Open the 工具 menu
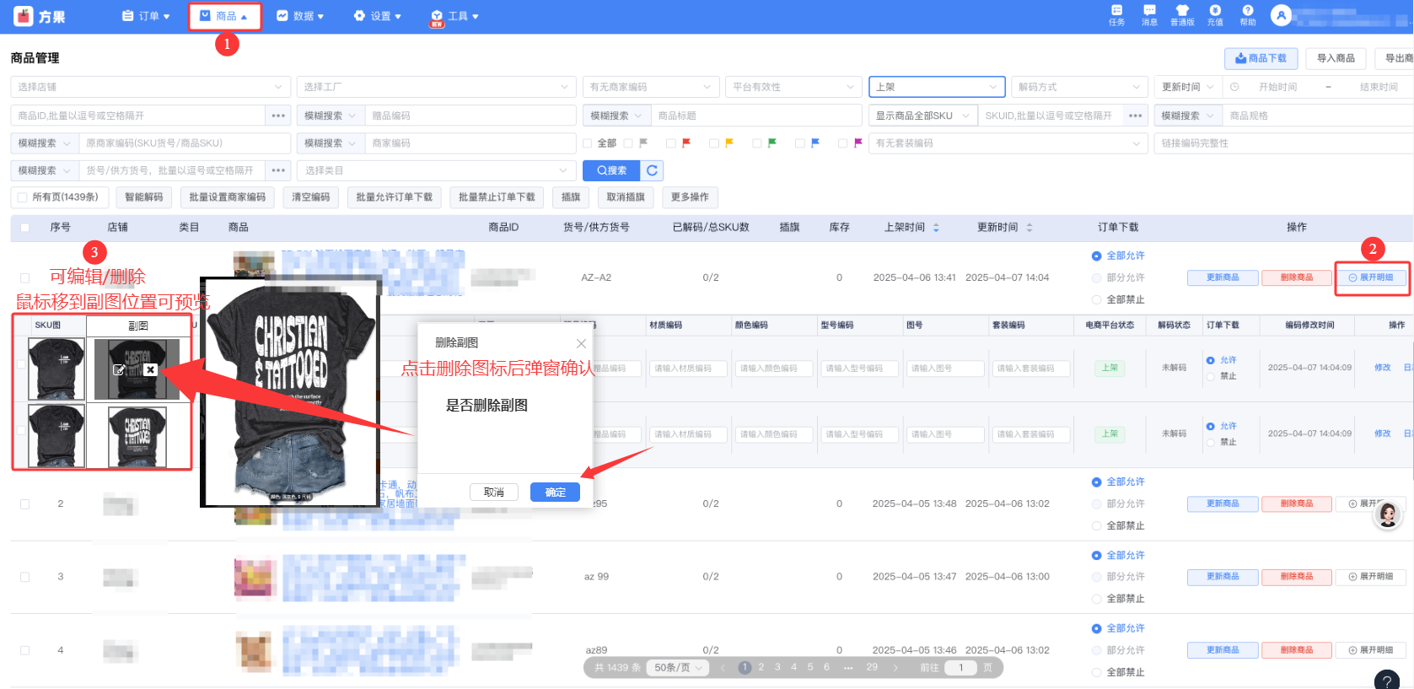Screen dimensions: 1414x689 pos(455,16)
